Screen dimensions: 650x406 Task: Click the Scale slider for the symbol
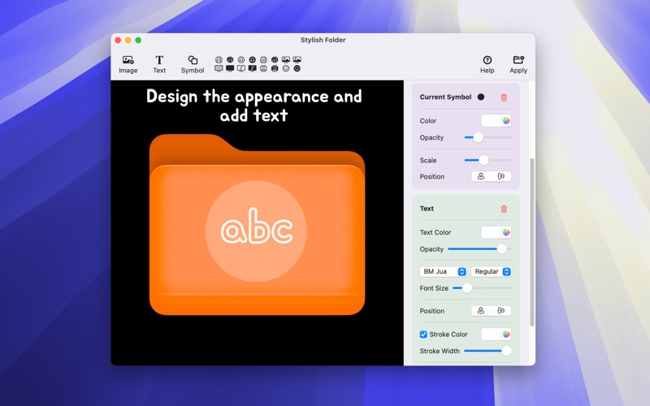click(487, 160)
